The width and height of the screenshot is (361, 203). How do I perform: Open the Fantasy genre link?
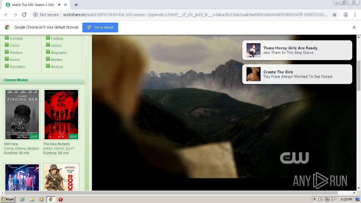57,39
